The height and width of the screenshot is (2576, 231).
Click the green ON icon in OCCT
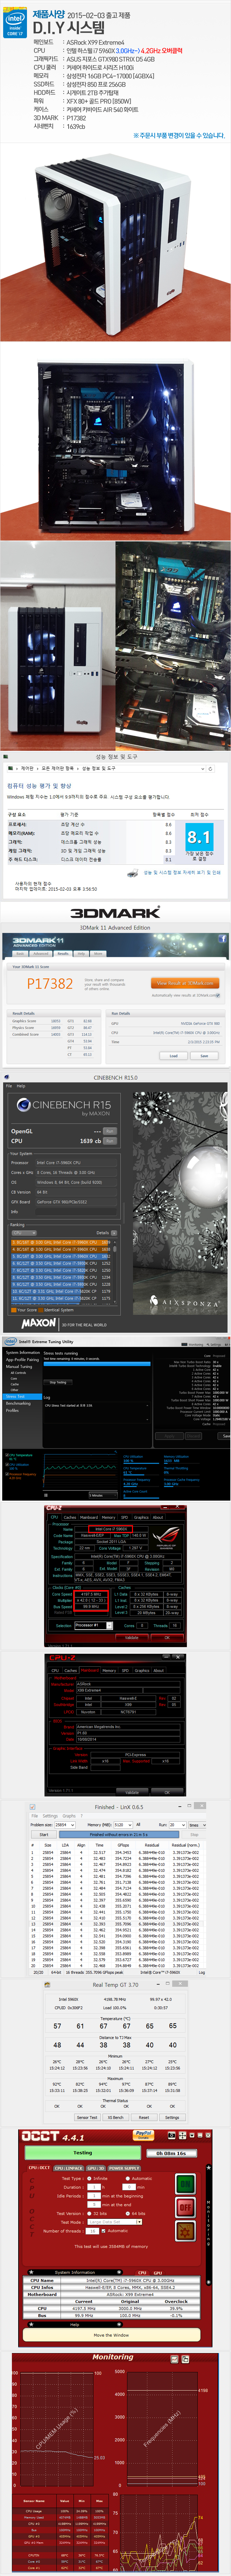tap(186, 2184)
